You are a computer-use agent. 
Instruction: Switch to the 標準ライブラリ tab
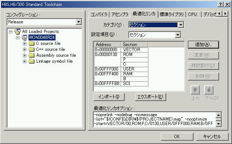[x=172, y=14]
